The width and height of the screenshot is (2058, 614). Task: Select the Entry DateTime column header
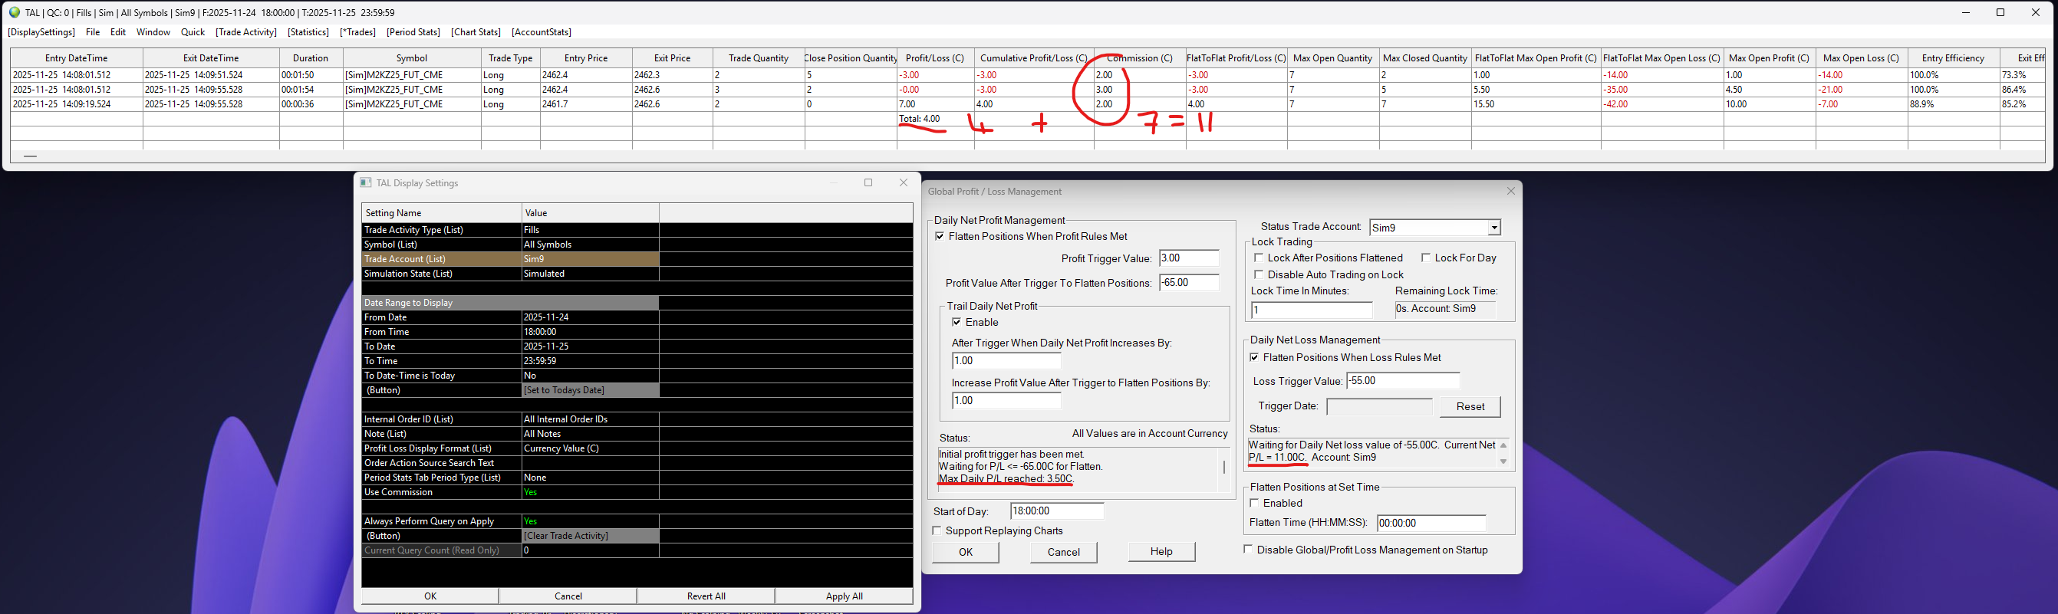tap(77, 58)
